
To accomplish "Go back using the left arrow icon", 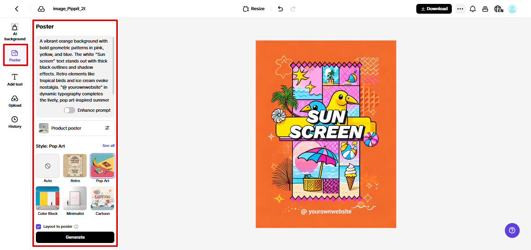I will point(16,9).
